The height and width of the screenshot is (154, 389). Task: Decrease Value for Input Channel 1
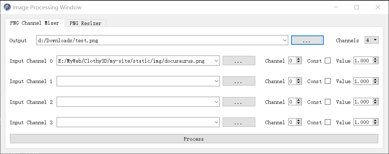pyautogui.click(x=375, y=83)
